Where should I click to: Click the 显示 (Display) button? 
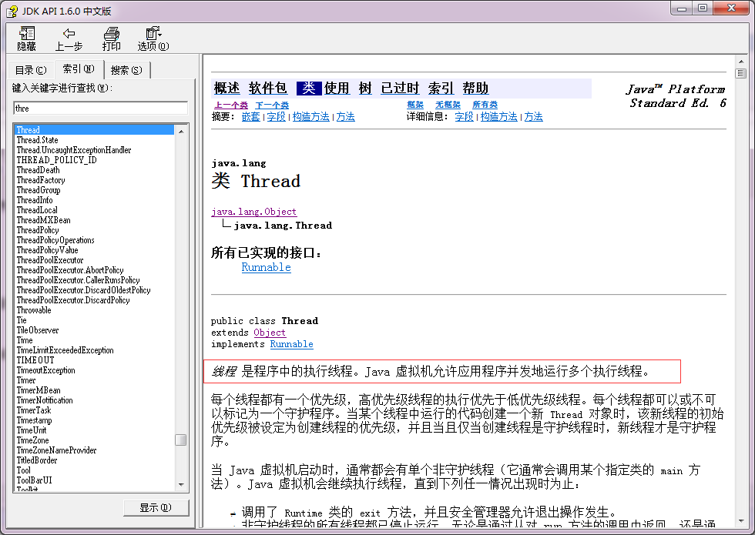(x=156, y=507)
